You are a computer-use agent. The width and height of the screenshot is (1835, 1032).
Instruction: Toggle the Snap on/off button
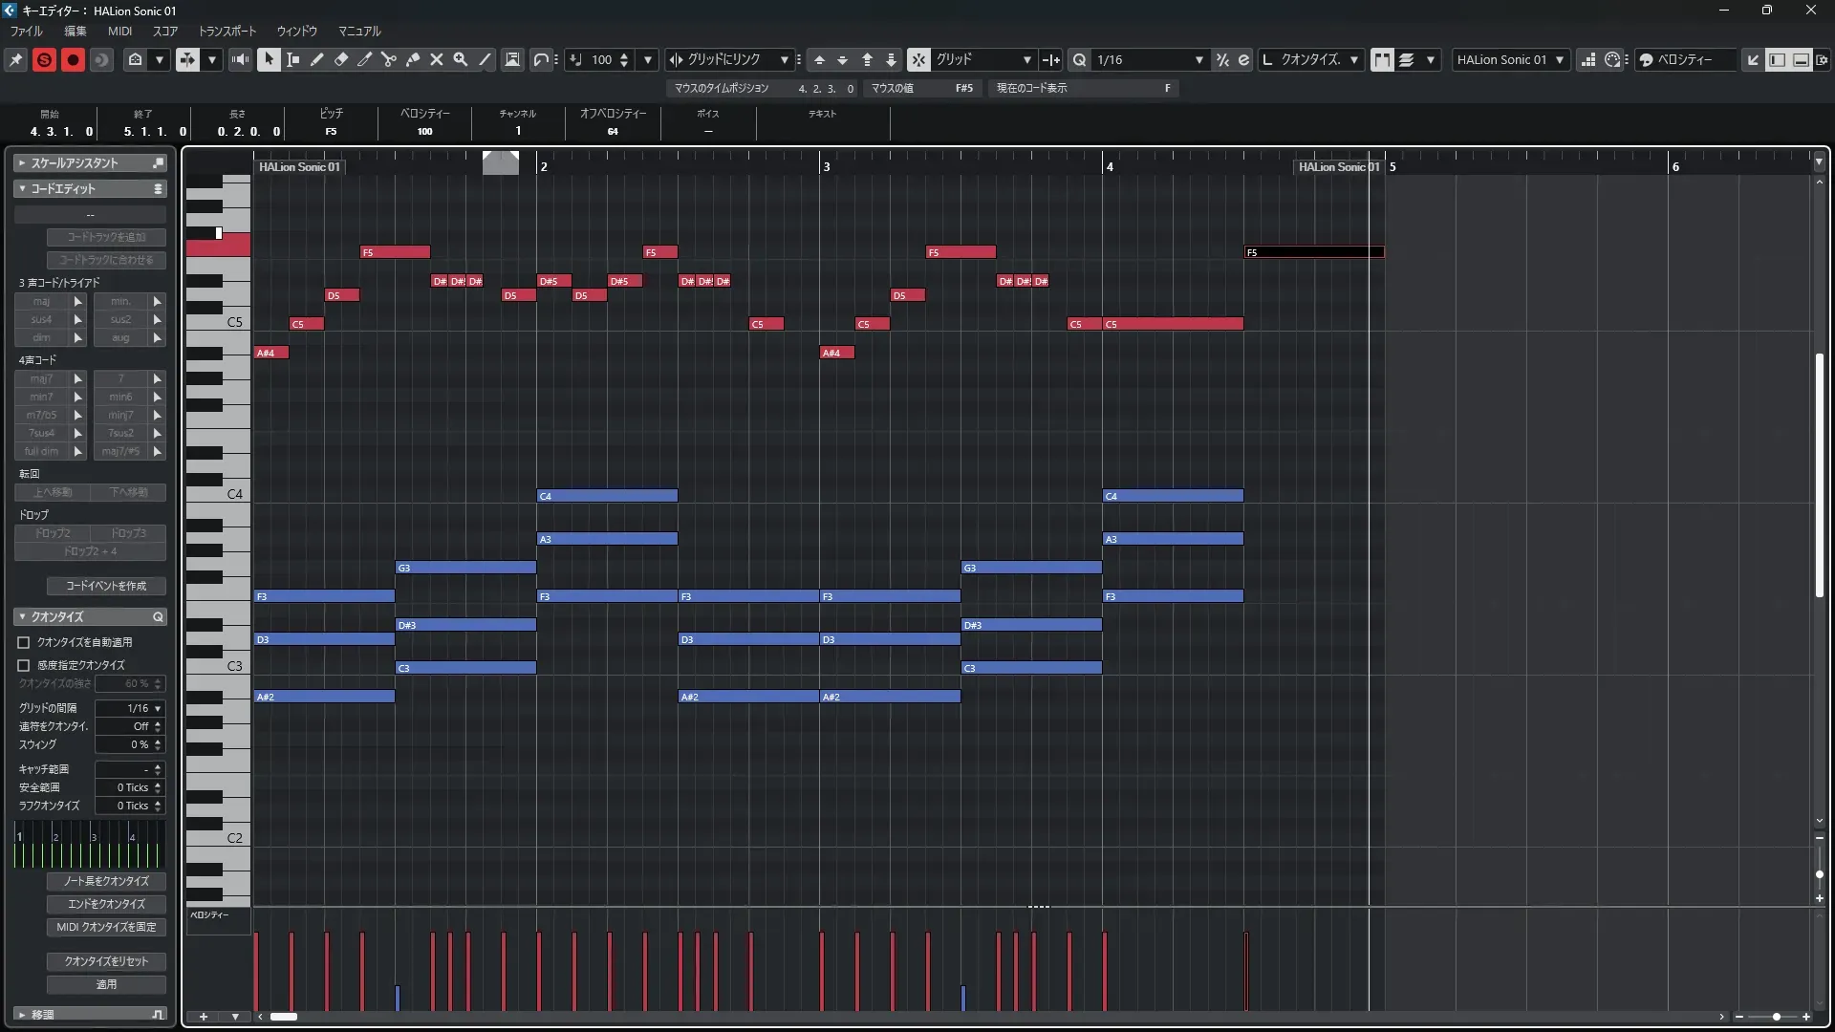pyautogui.click(x=917, y=59)
